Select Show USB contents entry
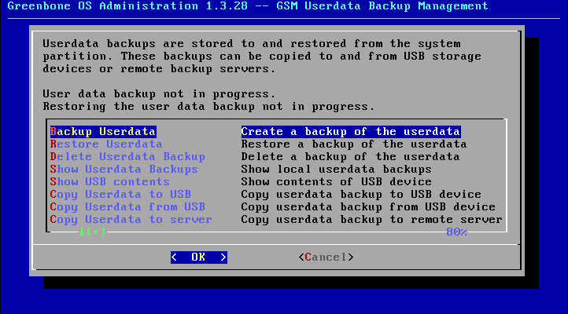Screen dimensions: 568x314 [x=110, y=182]
